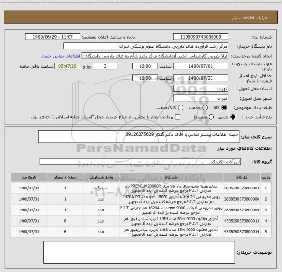This screenshot has height=272, width=282.
Task: Click the 1420A-P3 rotor item name
Action: (x=171, y=199)
